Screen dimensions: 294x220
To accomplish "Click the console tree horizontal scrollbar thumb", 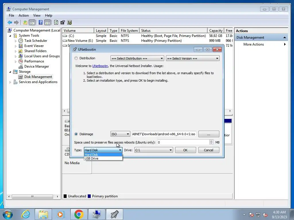I will point(32,197).
